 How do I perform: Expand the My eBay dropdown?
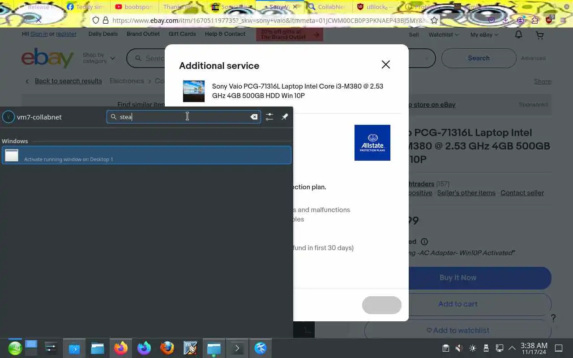[x=484, y=34]
